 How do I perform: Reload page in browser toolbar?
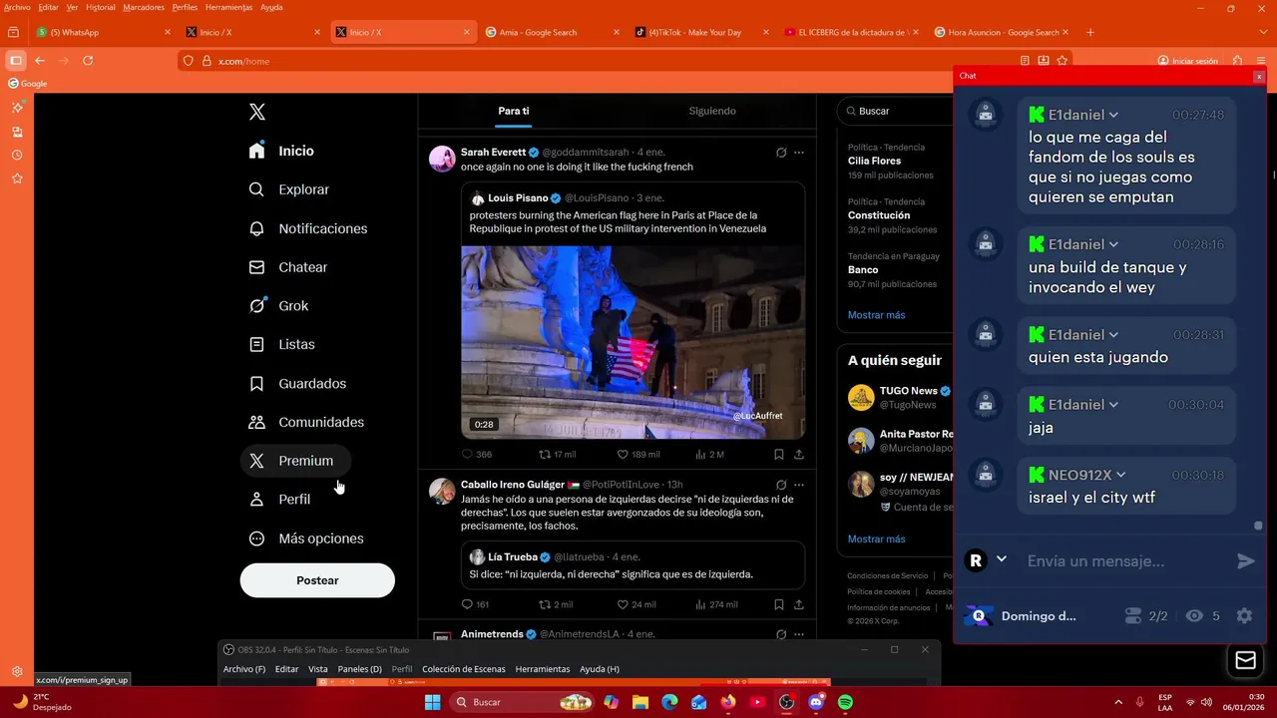pos(88,61)
